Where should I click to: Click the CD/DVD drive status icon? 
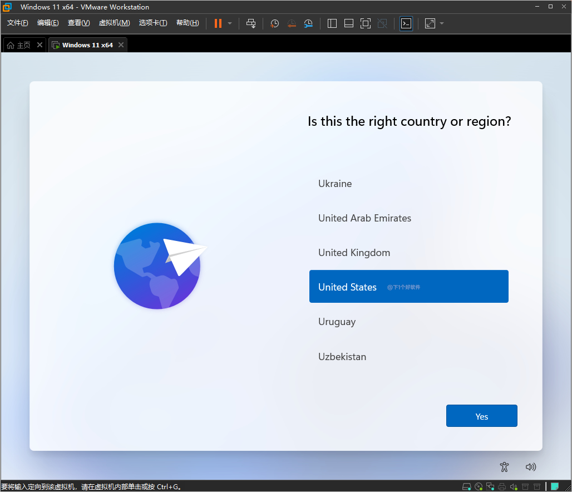[x=479, y=486]
